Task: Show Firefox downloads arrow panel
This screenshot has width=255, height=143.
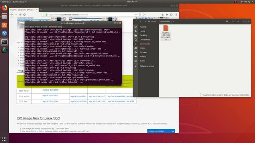Action: click(x=163, y=15)
